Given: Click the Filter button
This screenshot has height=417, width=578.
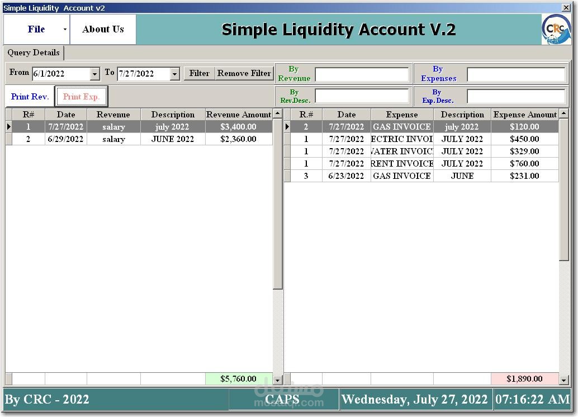Looking at the screenshot, I should [x=199, y=73].
